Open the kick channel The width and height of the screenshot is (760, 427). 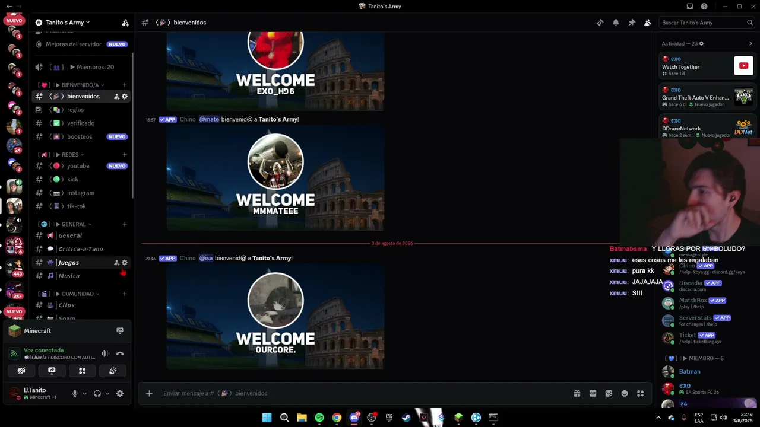pyautogui.click(x=81, y=179)
